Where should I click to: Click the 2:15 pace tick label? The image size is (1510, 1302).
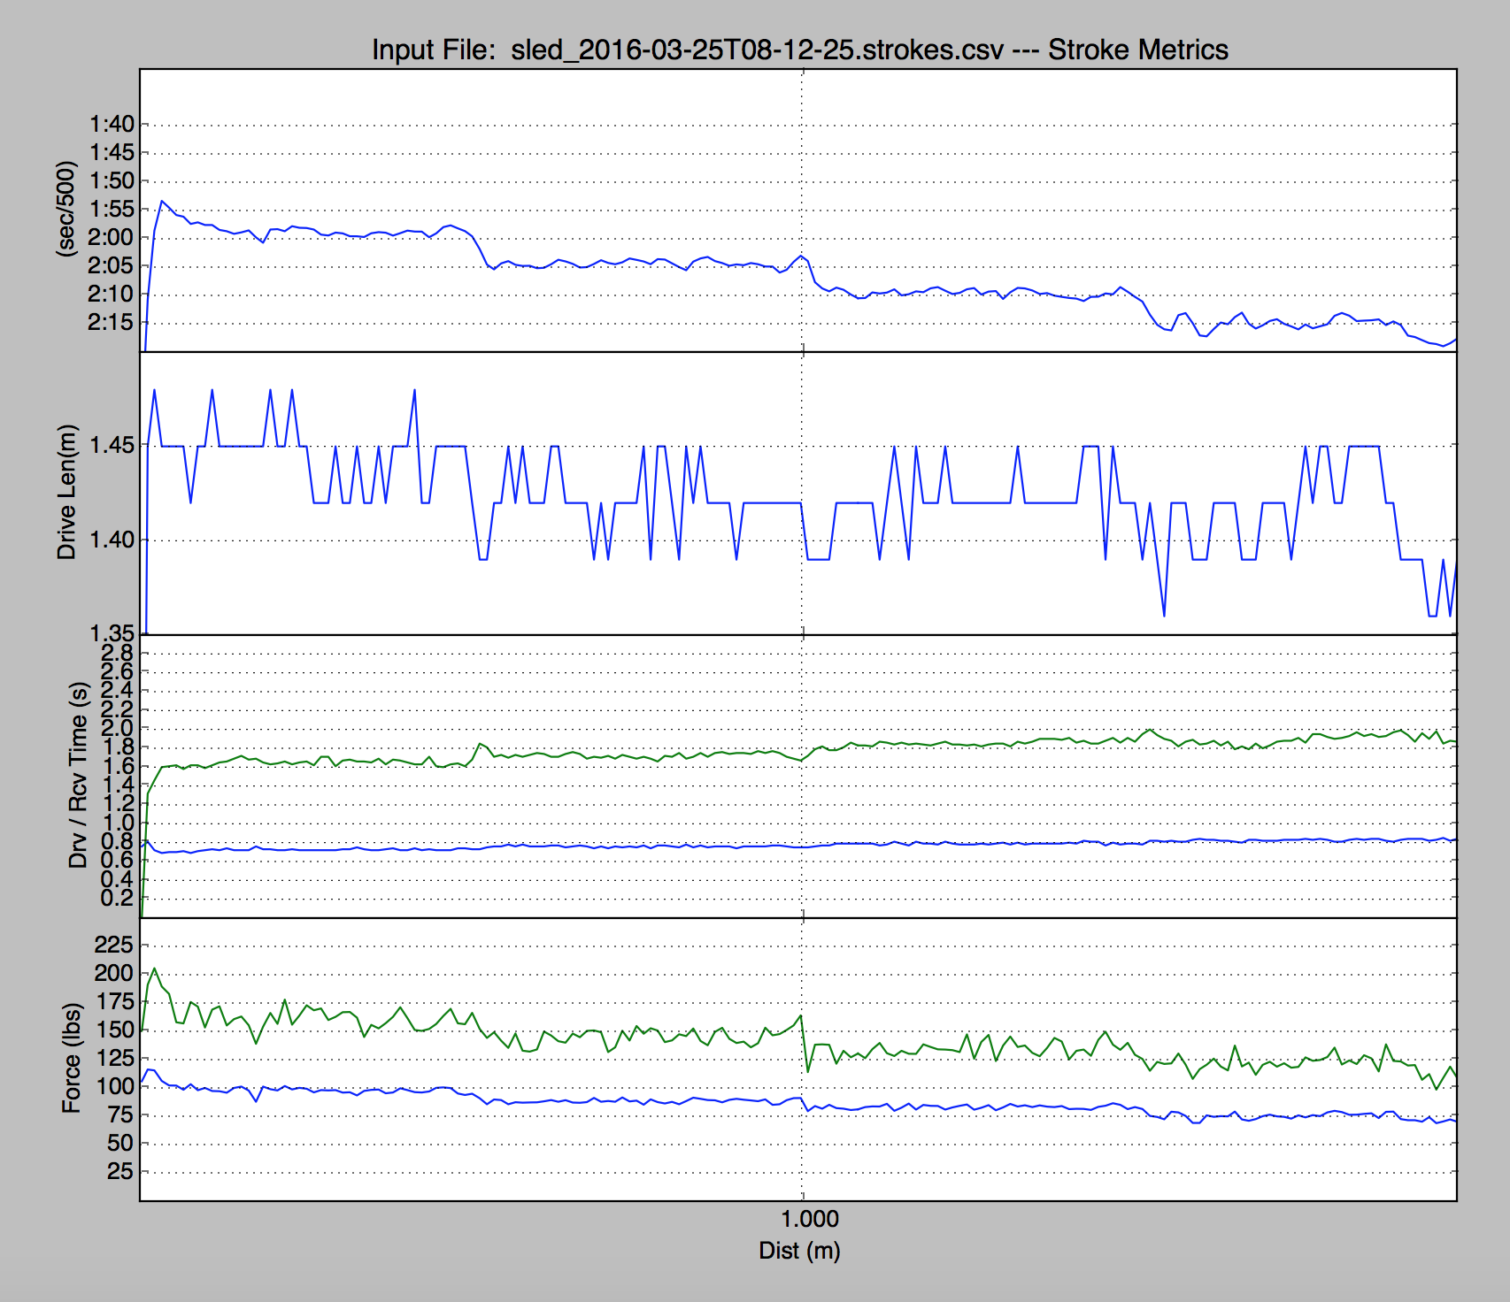pyautogui.click(x=112, y=322)
